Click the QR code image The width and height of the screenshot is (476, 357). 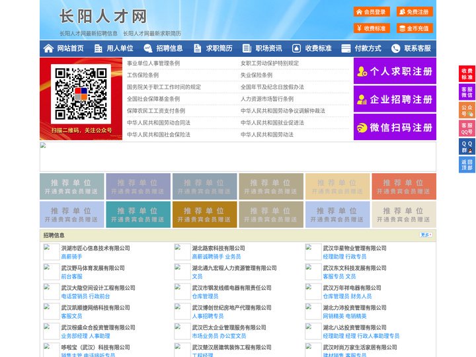click(x=81, y=94)
